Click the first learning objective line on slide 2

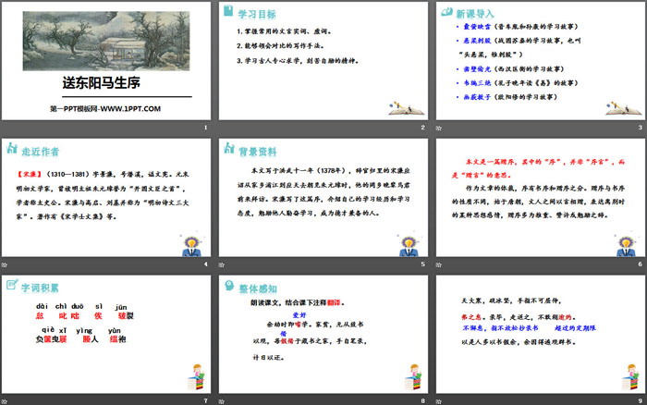285,31
